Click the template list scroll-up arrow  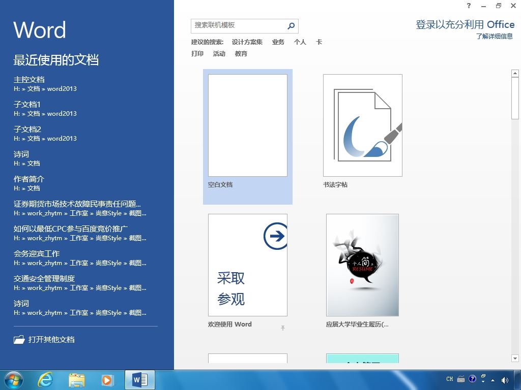pos(515,73)
